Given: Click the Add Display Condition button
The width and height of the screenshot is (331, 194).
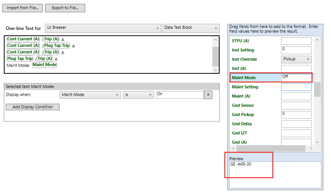Looking at the screenshot, I should click(x=33, y=107).
